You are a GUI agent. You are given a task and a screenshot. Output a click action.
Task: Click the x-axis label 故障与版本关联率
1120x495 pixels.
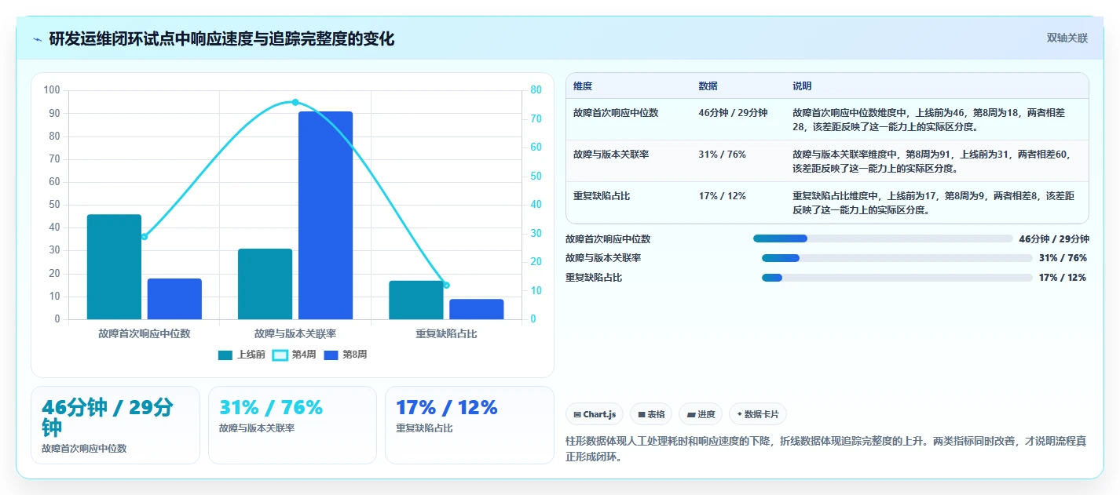point(295,333)
